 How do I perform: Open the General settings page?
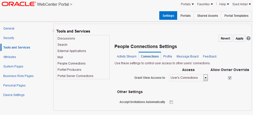pos(9,28)
